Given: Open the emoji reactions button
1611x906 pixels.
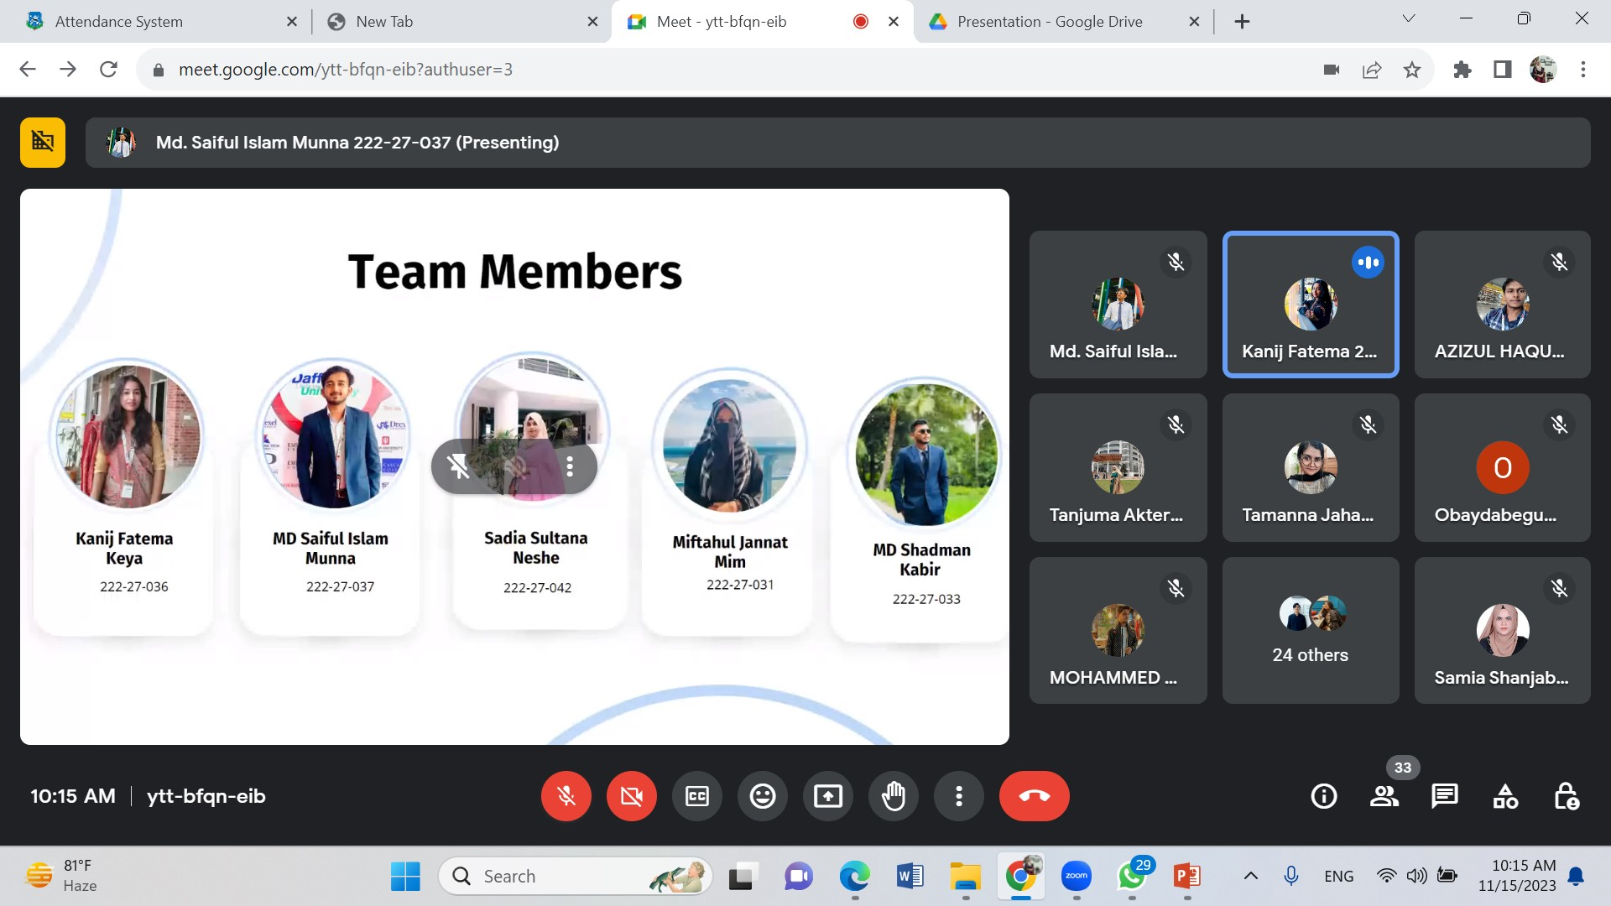Looking at the screenshot, I should pos(763,796).
